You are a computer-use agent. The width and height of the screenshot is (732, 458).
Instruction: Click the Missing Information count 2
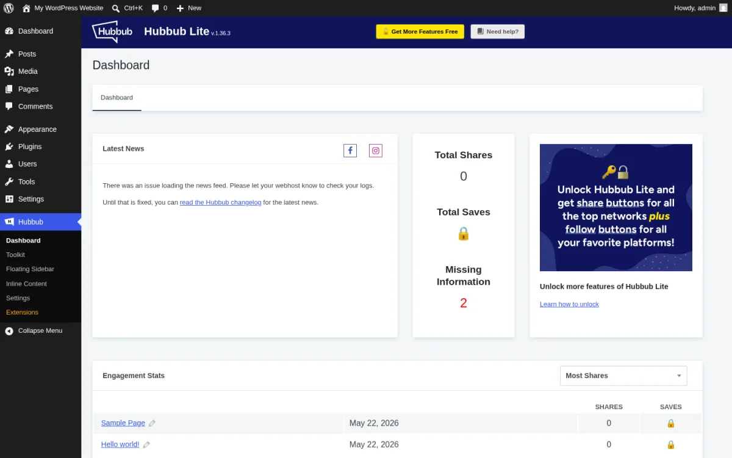click(464, 303)
